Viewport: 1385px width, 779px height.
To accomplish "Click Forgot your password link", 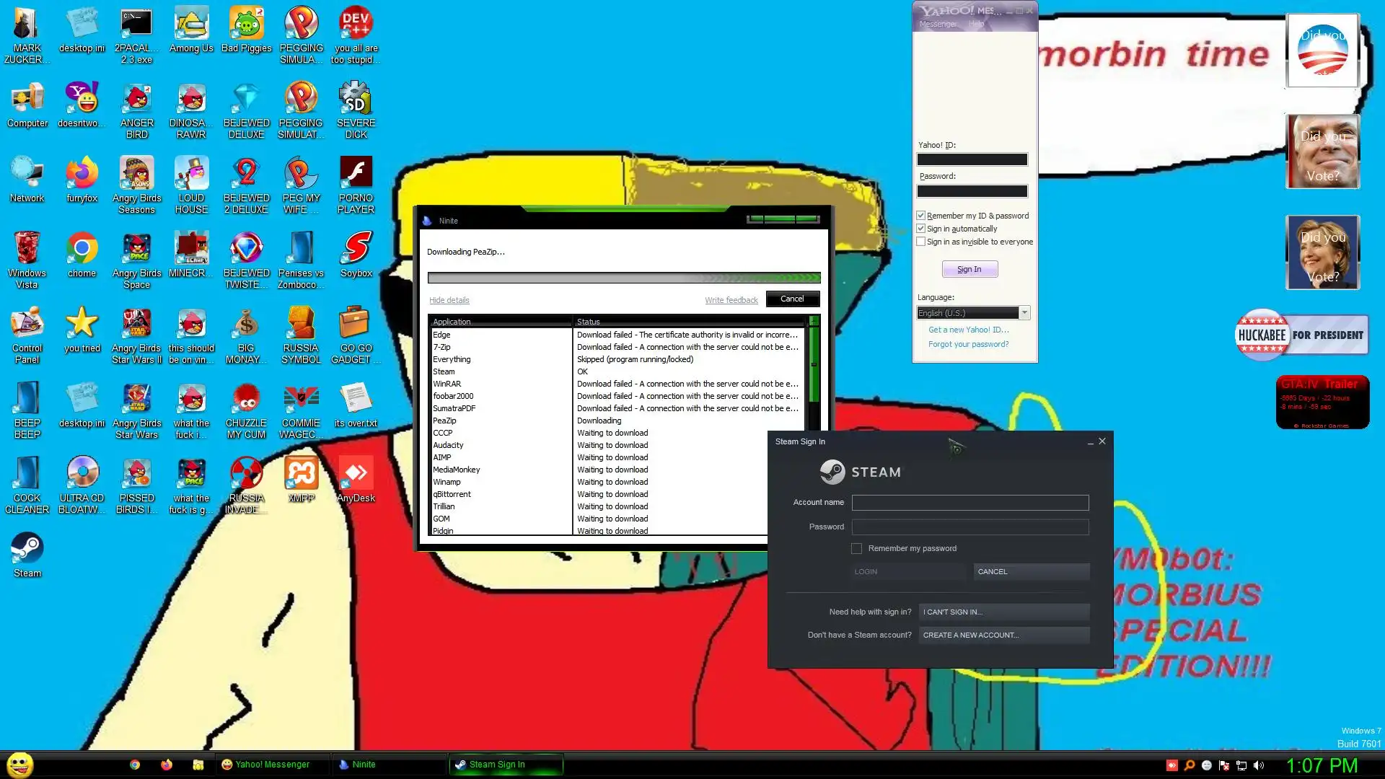I will pyautogui.click(x=968, y=344).
